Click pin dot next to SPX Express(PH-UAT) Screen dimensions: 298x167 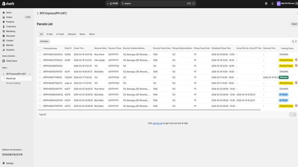click(x=30, y=74)
